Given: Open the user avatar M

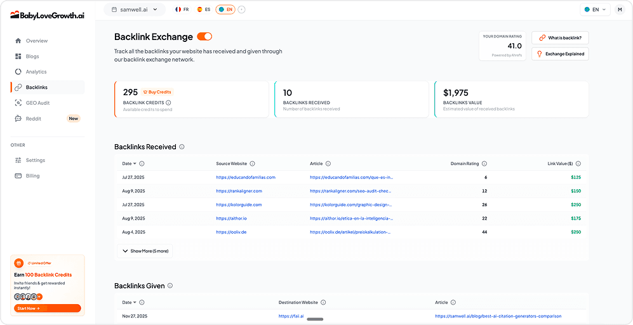Looking at the screenshot, I should coord(619,10).
